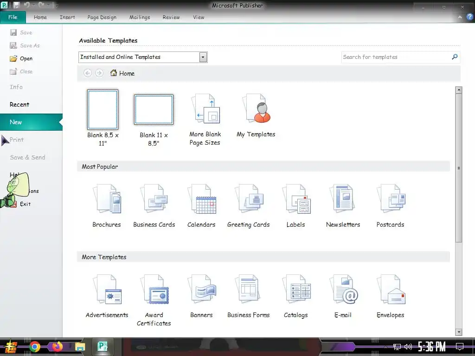
Task: Switch to the Home ribbon tab
Action: pos(40,17)
